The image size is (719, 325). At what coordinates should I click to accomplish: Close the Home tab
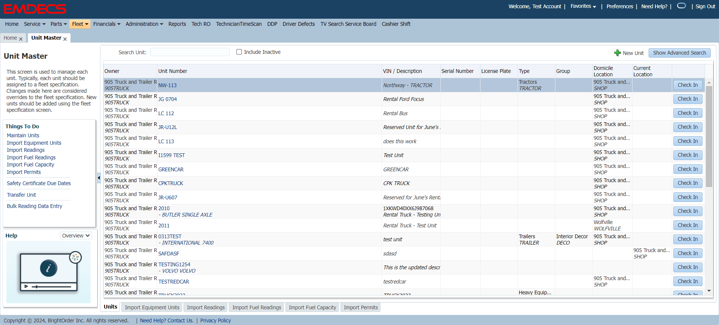21,39
